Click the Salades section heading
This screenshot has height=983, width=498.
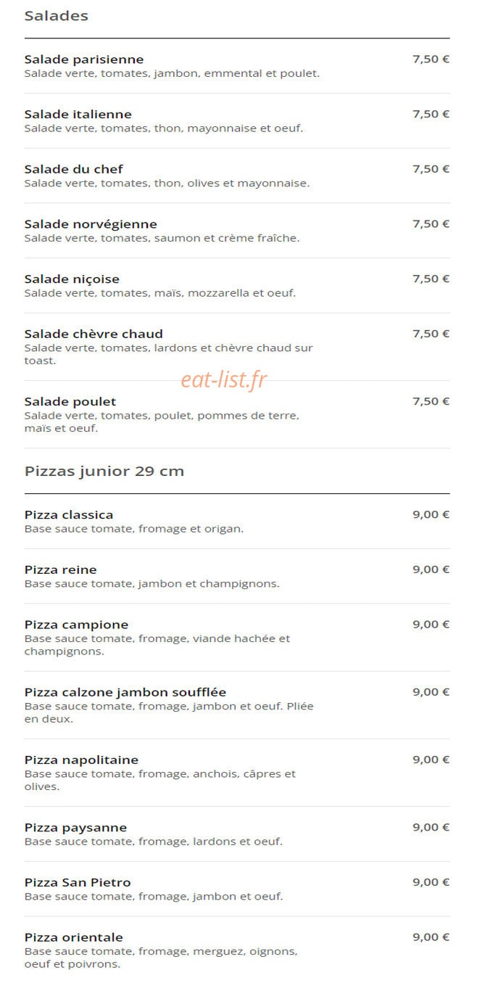pyautogui.click(x=57, y=16)
